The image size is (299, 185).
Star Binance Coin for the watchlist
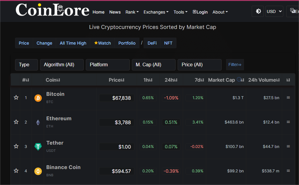(x=16, y=171)
